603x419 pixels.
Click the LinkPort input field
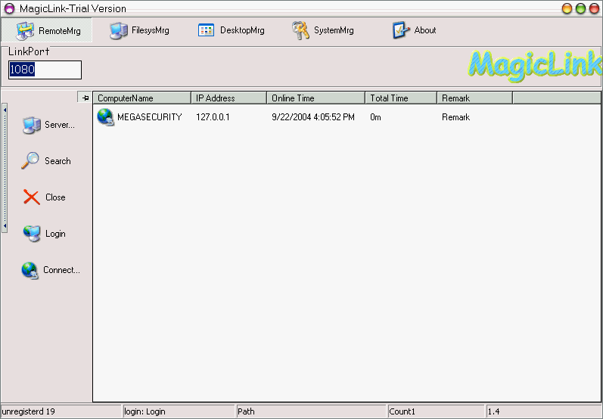tap(45, 70)
